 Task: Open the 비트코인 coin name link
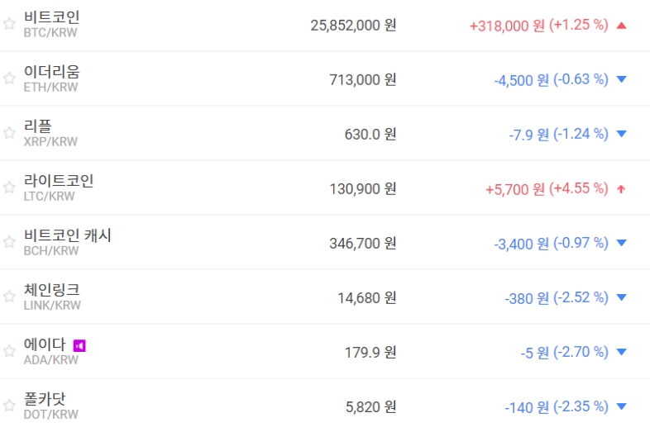(52, 17)
